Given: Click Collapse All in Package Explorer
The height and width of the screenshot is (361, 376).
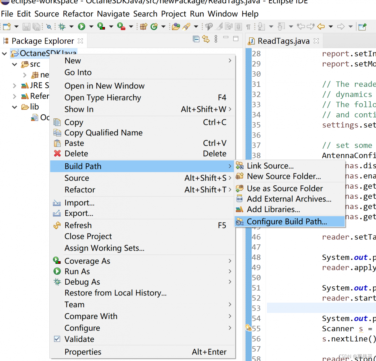Looking at the screenshot, I should [196, 39].
